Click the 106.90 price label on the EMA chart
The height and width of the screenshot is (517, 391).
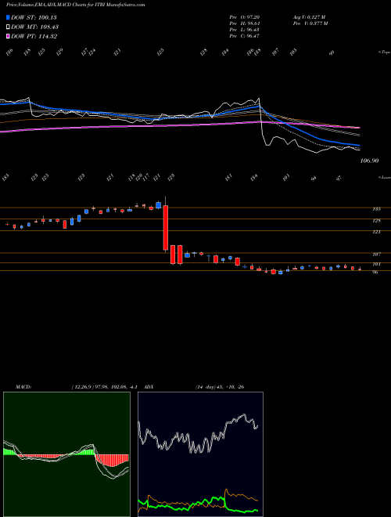pos(369,161)
